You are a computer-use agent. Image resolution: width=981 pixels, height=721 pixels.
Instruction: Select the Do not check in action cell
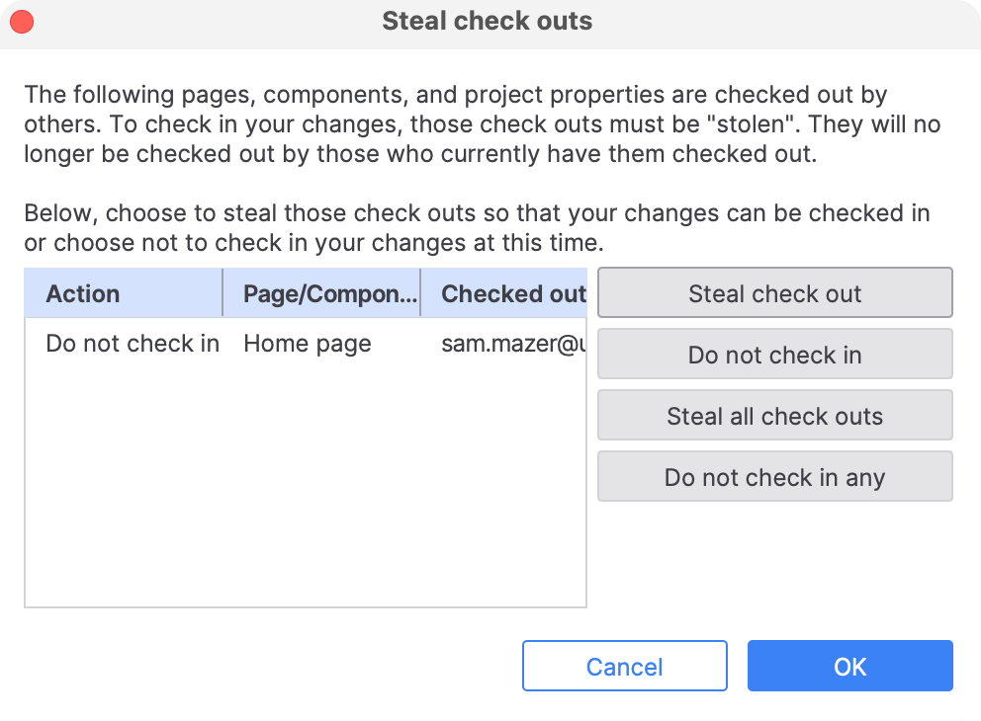click(133, 344)
